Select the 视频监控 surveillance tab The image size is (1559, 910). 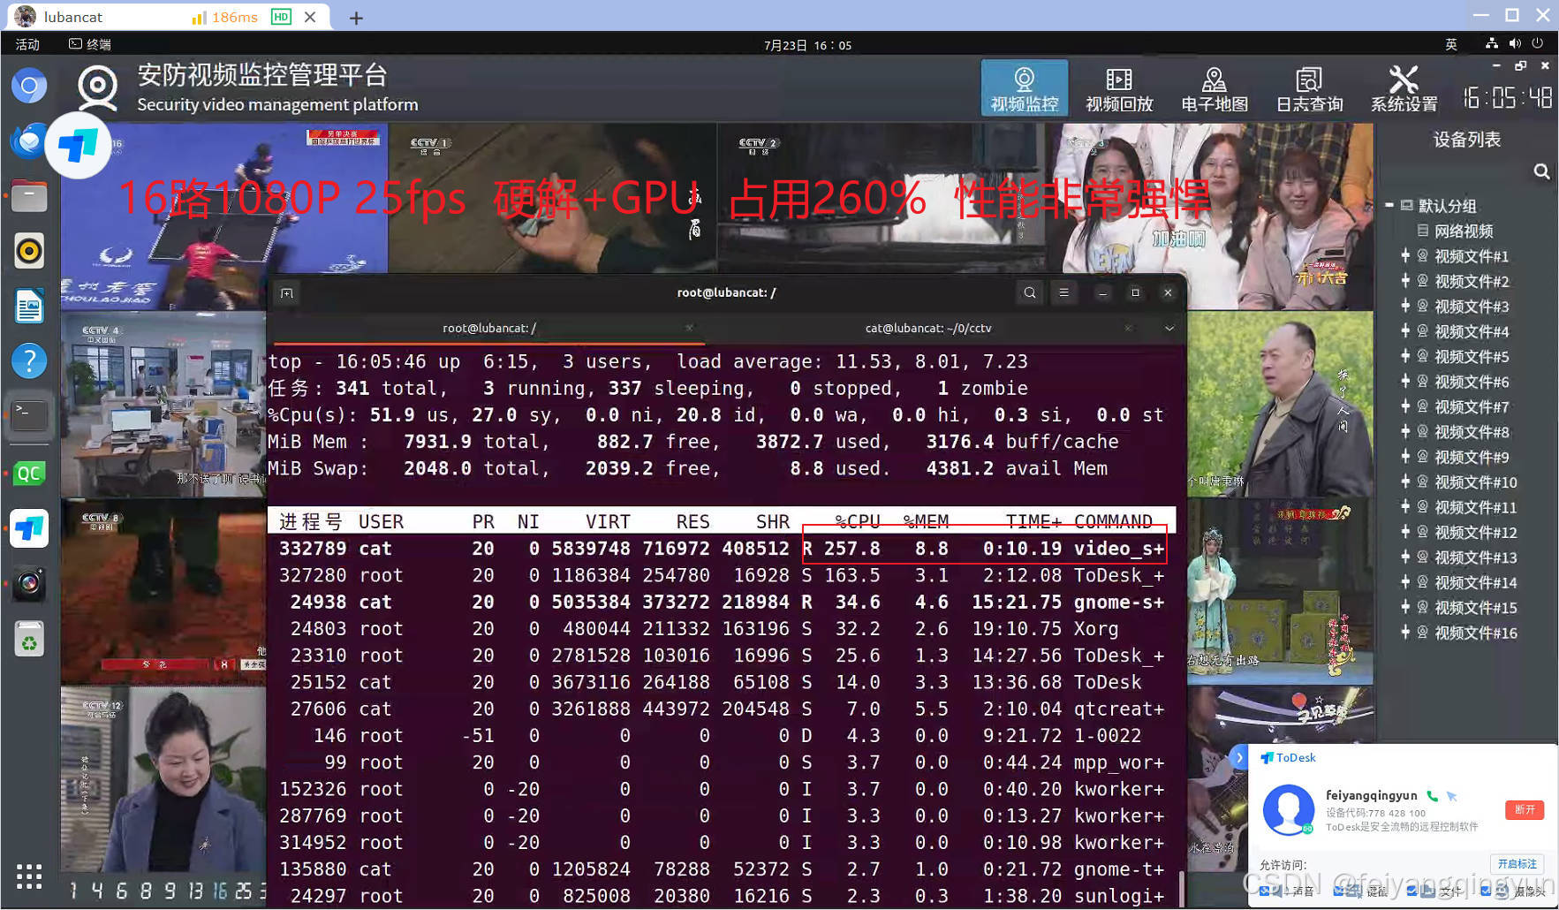coord(1025,87)
